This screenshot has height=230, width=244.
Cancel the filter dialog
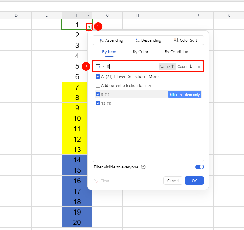tap(173, 181)
